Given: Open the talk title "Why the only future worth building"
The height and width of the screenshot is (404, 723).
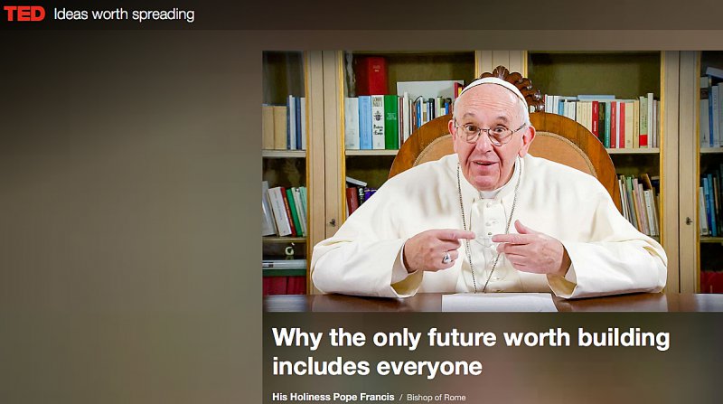Looking at the screenshot, I should (471, 338).
